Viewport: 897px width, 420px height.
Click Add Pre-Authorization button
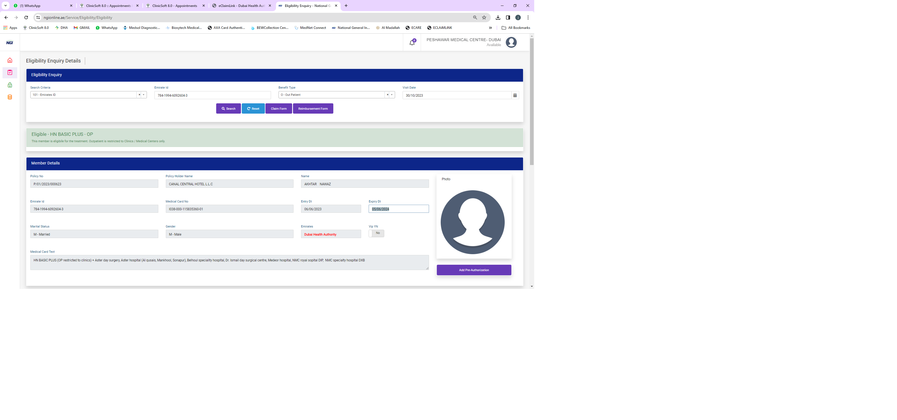tap(474, 270)
